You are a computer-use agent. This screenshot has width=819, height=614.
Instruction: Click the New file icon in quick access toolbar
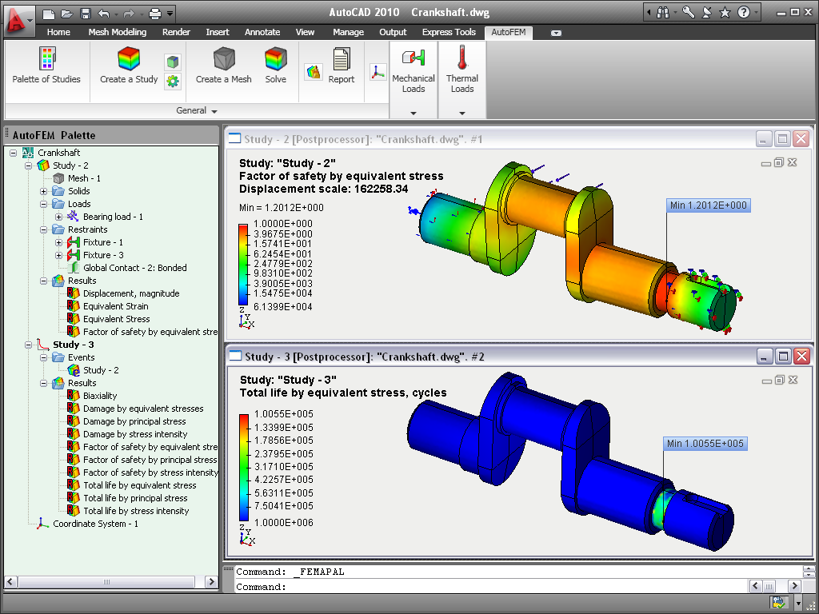point(48,14)
